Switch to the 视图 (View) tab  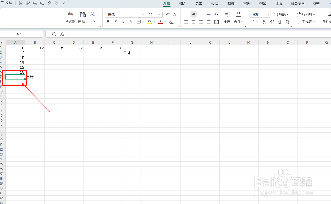[263, 3]
